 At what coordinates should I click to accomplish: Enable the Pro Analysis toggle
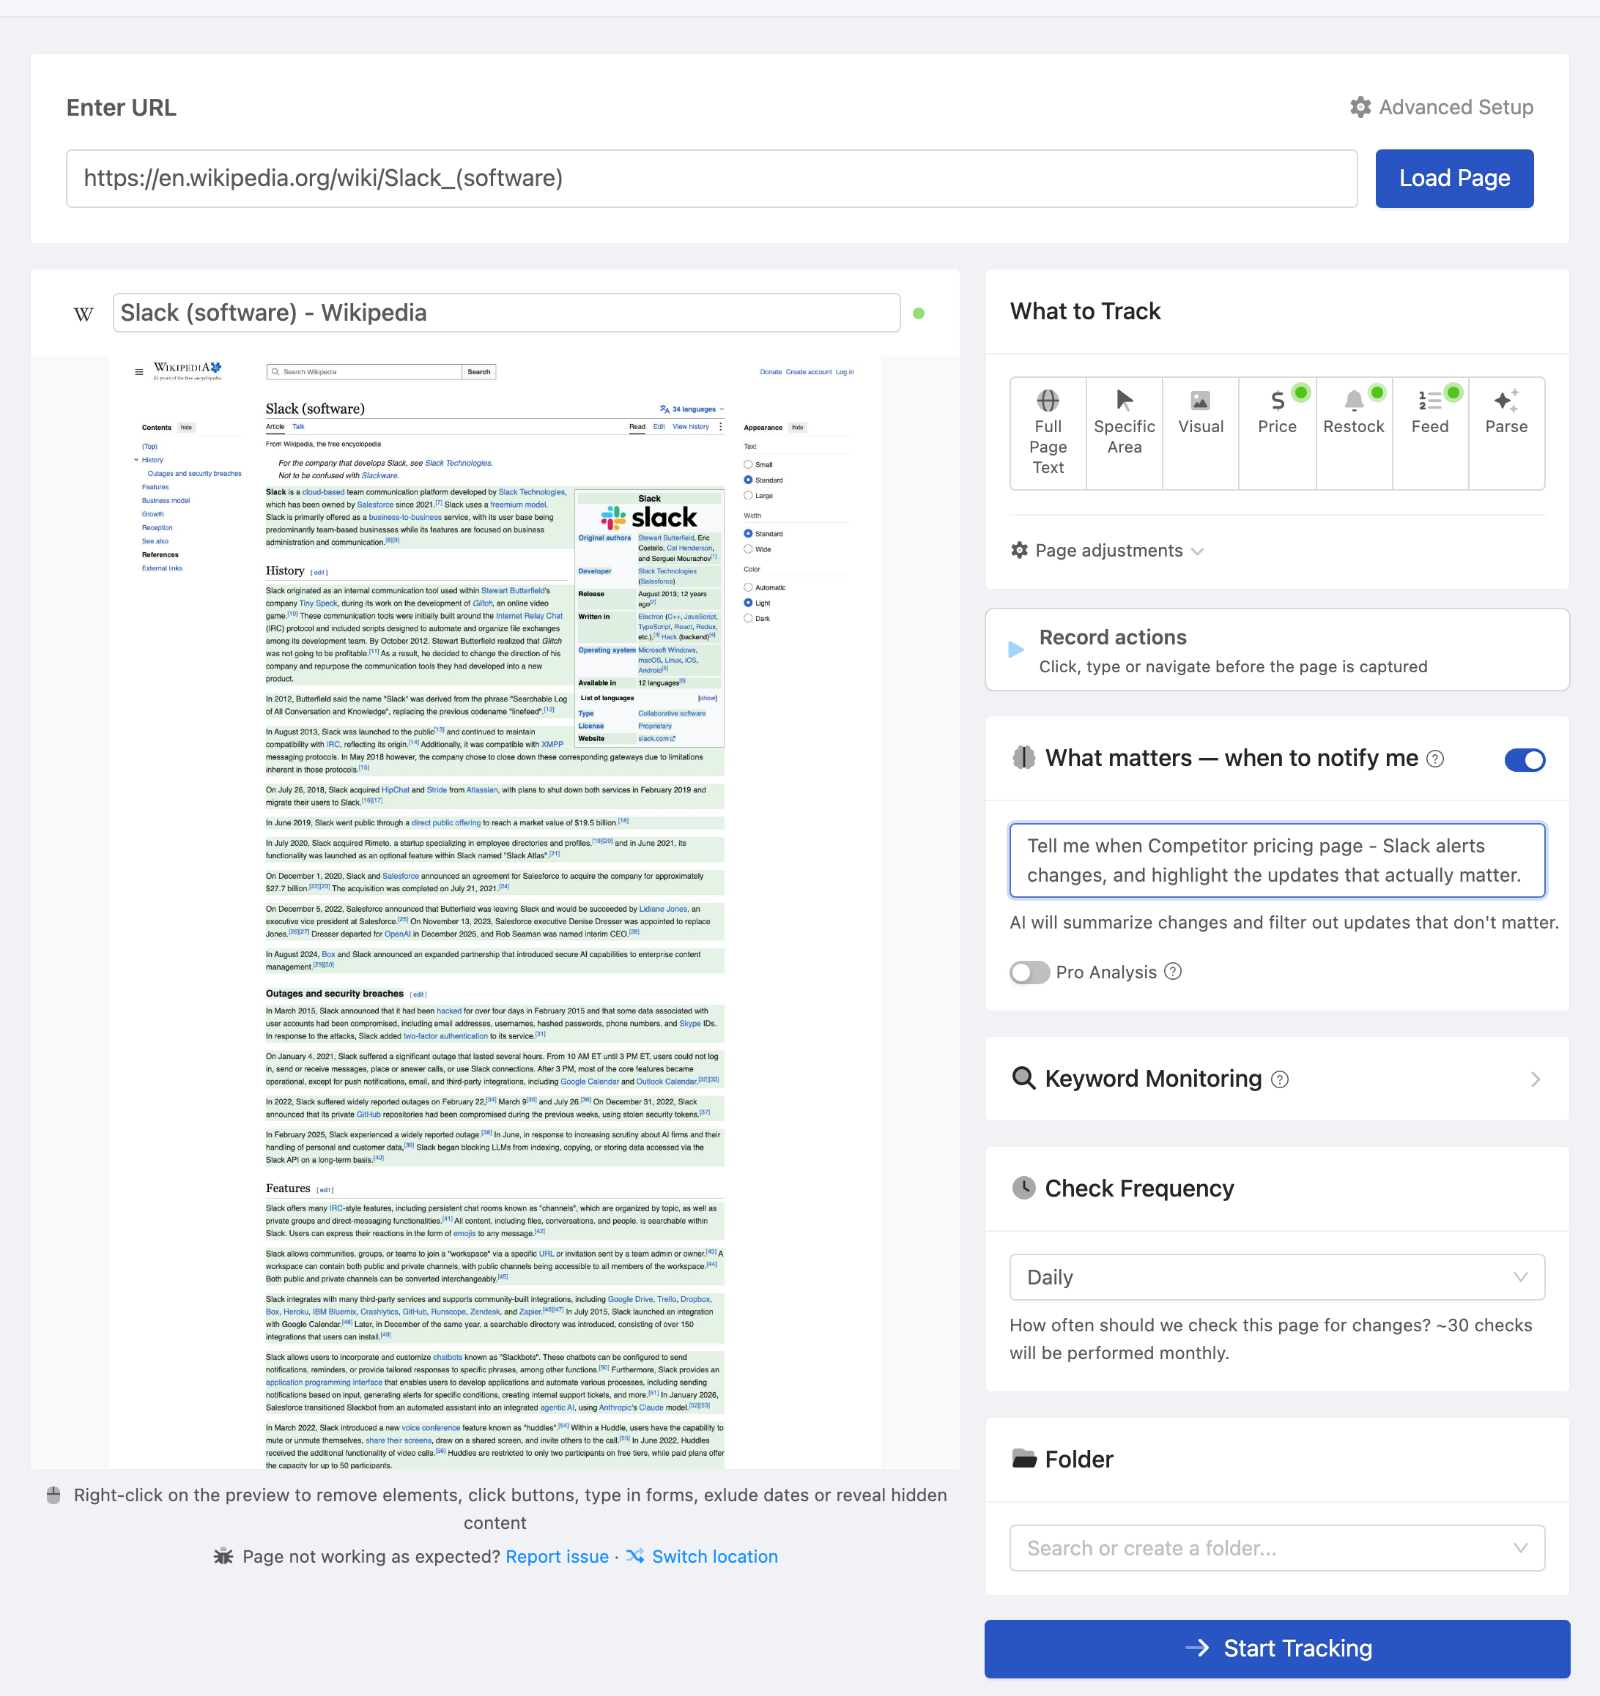pyautogui.click(x=1029, y=972)
